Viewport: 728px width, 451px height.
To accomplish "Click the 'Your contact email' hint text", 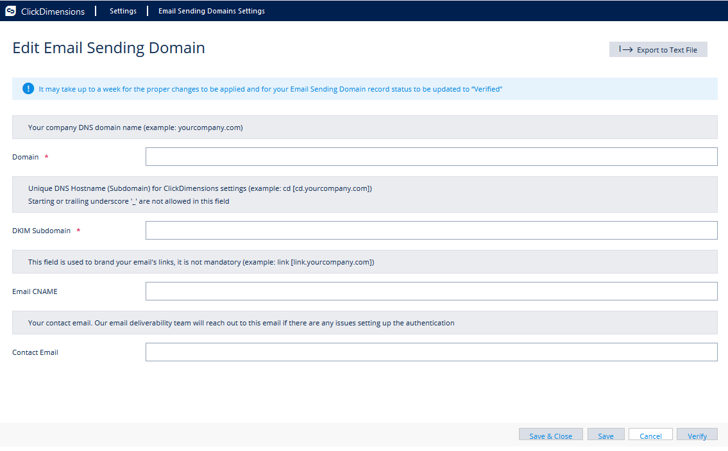I will [241, 323].
